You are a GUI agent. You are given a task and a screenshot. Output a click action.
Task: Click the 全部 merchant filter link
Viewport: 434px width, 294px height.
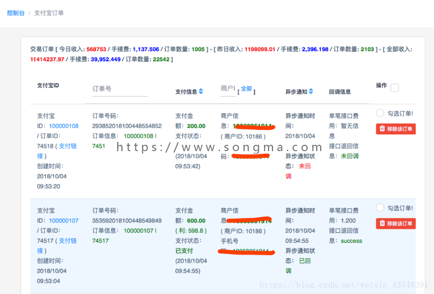coord(246,89)
